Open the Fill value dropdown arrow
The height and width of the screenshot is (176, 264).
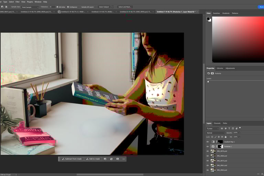pyautogui.click(x=239, y=137)
